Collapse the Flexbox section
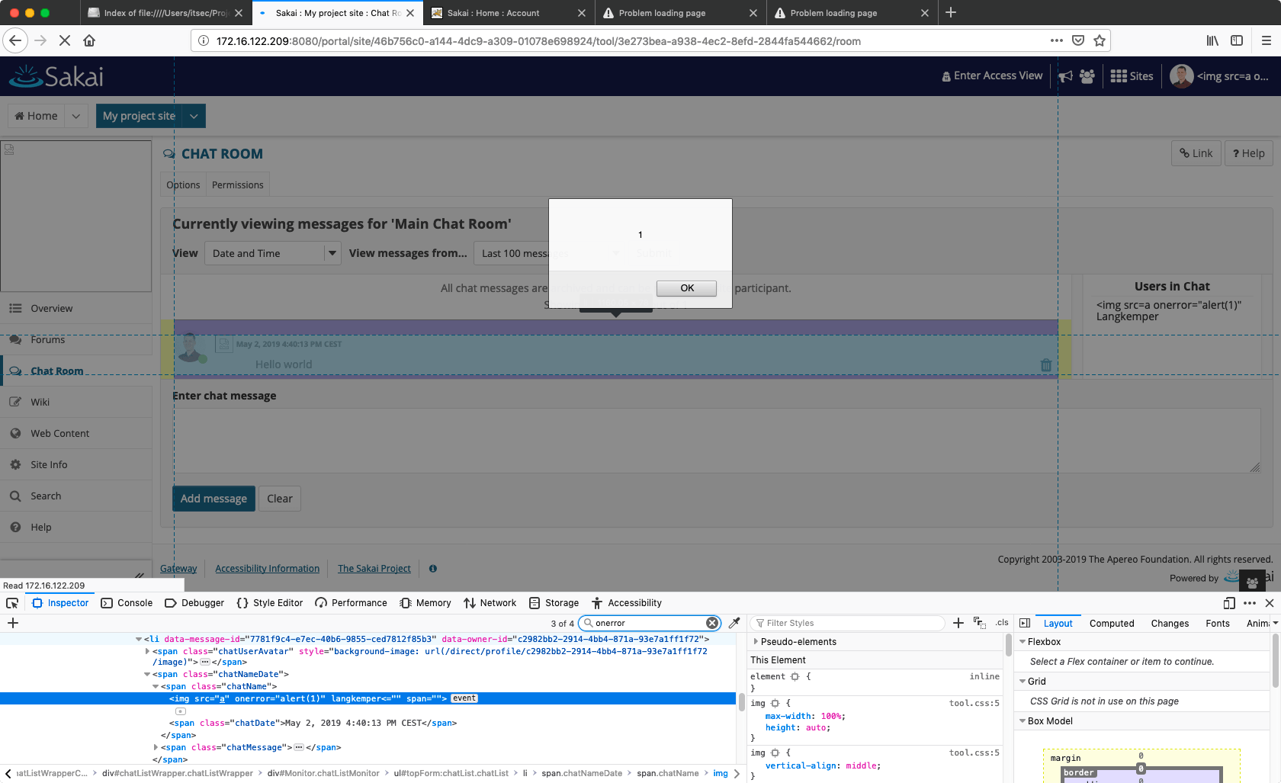Viewport: 1281px width, 783px height. point(1023,642)
